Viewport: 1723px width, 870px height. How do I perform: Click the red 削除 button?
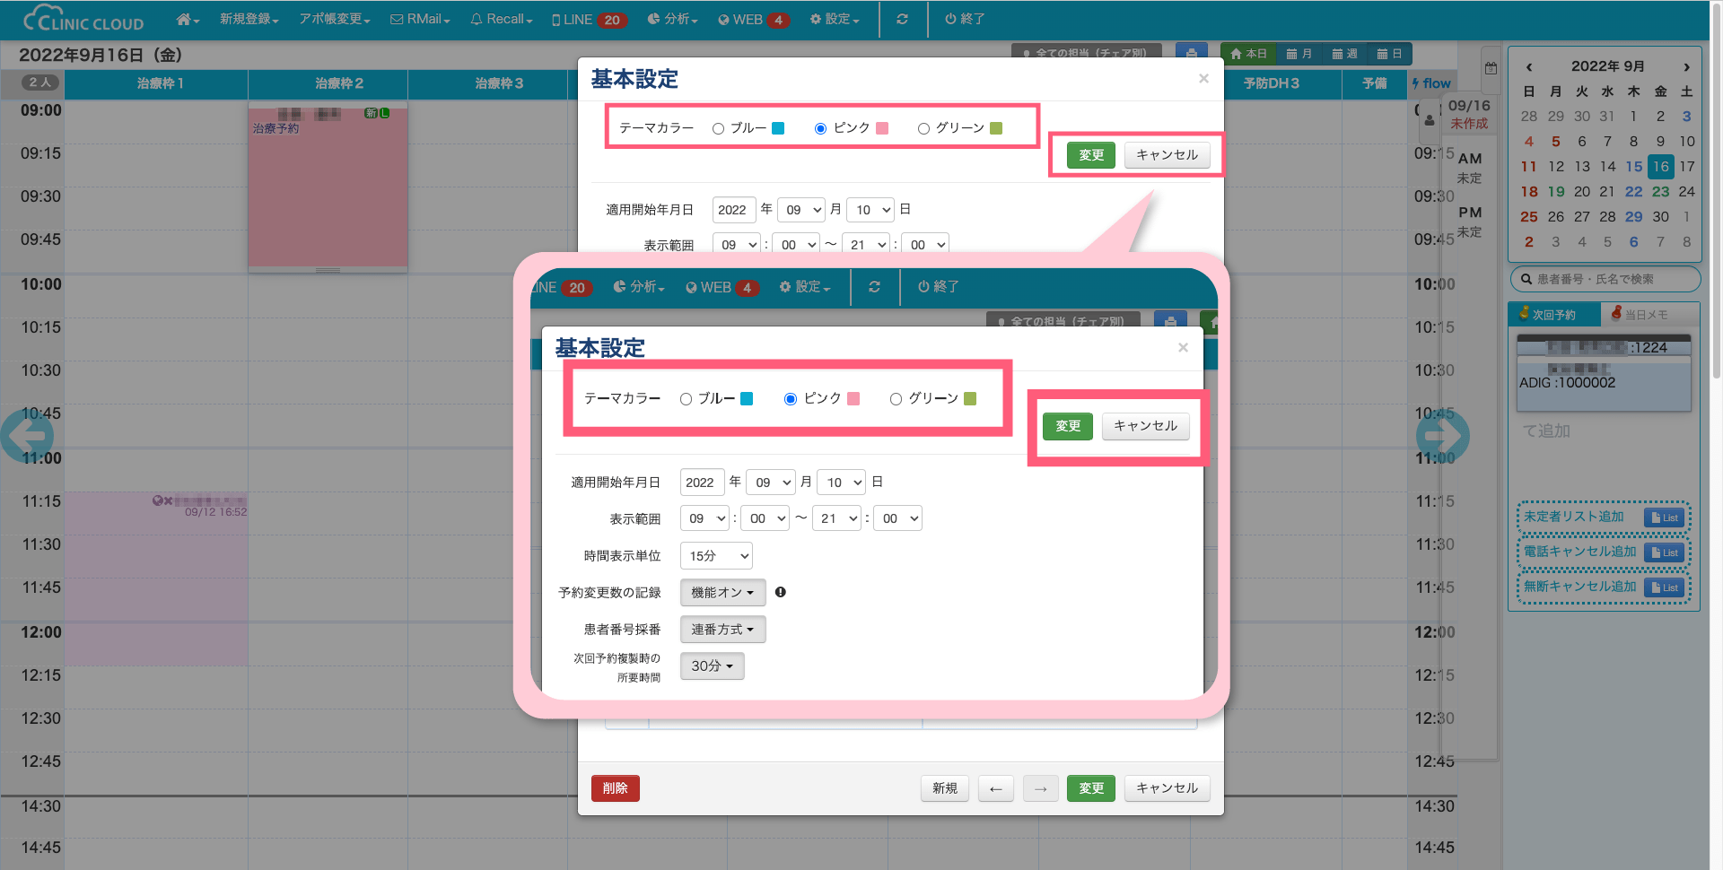tap(615, 788)
